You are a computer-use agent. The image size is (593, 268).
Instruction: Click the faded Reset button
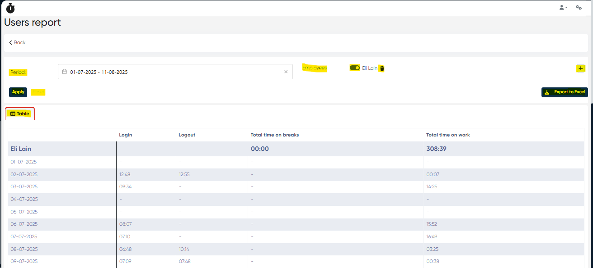point(38,92)
